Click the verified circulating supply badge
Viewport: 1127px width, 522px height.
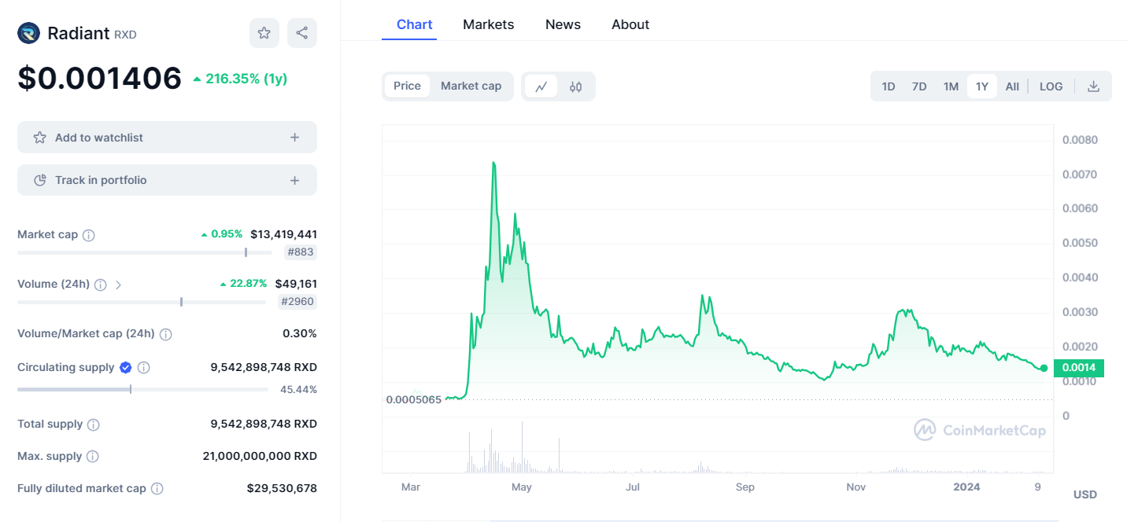125,367
